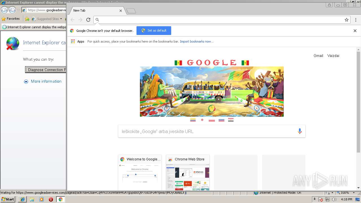Click Chrome's back arrow icon

click(x=72, y=20)
